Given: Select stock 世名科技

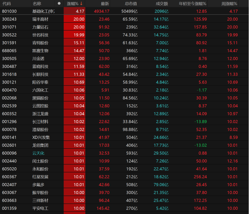Looking at the screenshot, I should click(40, 35).
